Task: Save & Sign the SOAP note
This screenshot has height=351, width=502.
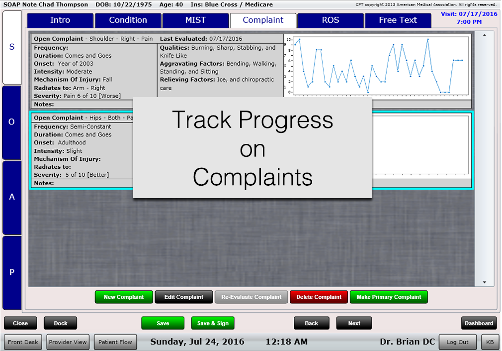Action: point(213,323)
